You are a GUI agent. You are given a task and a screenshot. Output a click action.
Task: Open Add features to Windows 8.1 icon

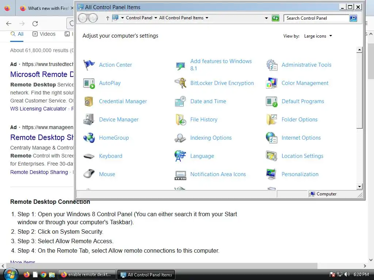click(180, 65)
